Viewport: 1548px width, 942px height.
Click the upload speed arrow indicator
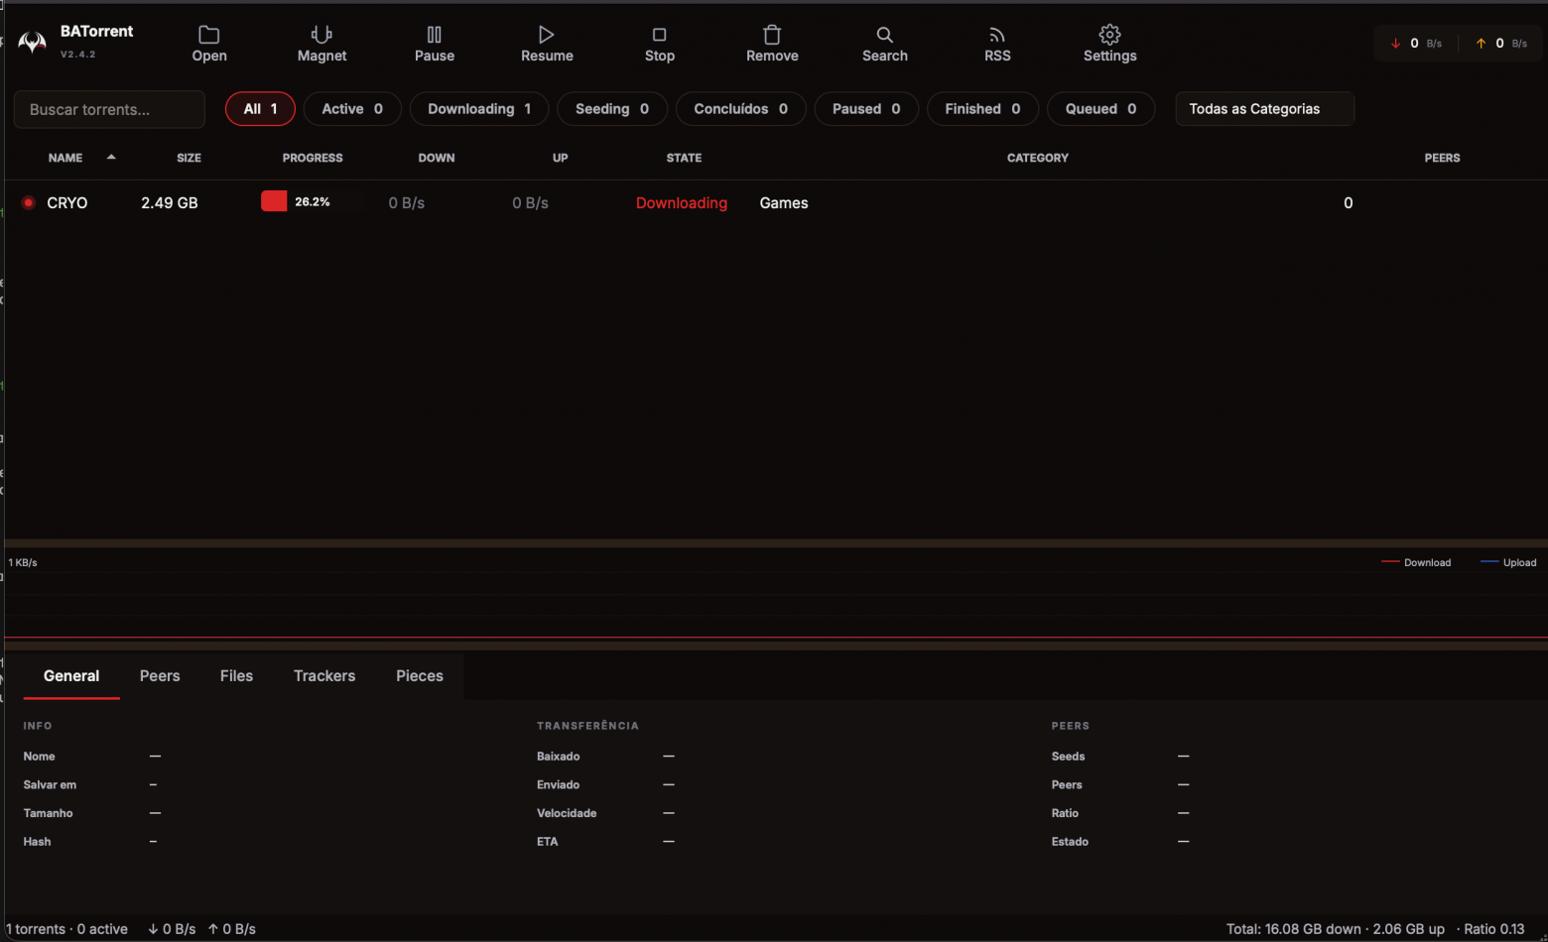(x=1481, y=44)
